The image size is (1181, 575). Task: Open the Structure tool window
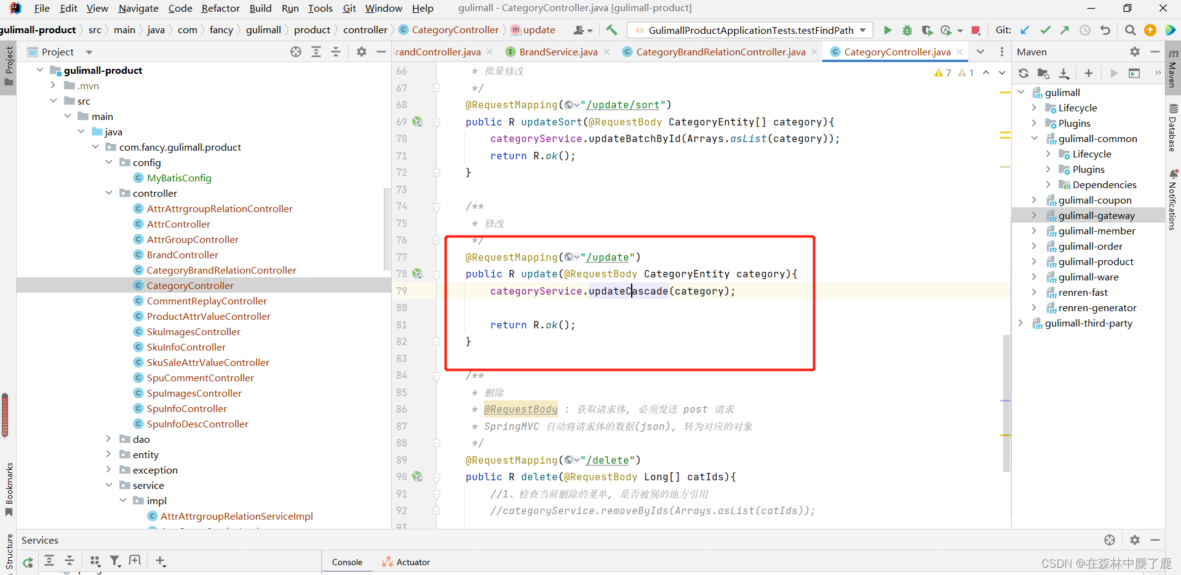click(x=9, y=552)
